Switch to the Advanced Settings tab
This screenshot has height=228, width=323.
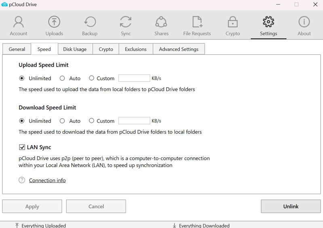[x=178, y=49]
